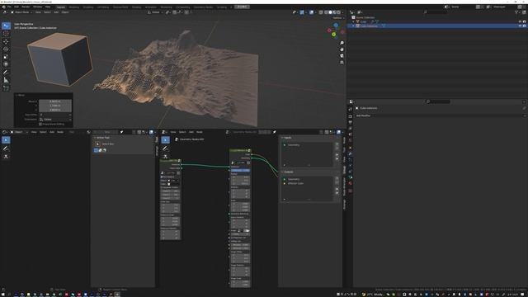Open the Modifiers wrench tab in Properties

coord(350,153)
